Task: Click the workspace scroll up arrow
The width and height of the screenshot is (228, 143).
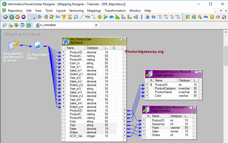Action: (x=226, y=32)
